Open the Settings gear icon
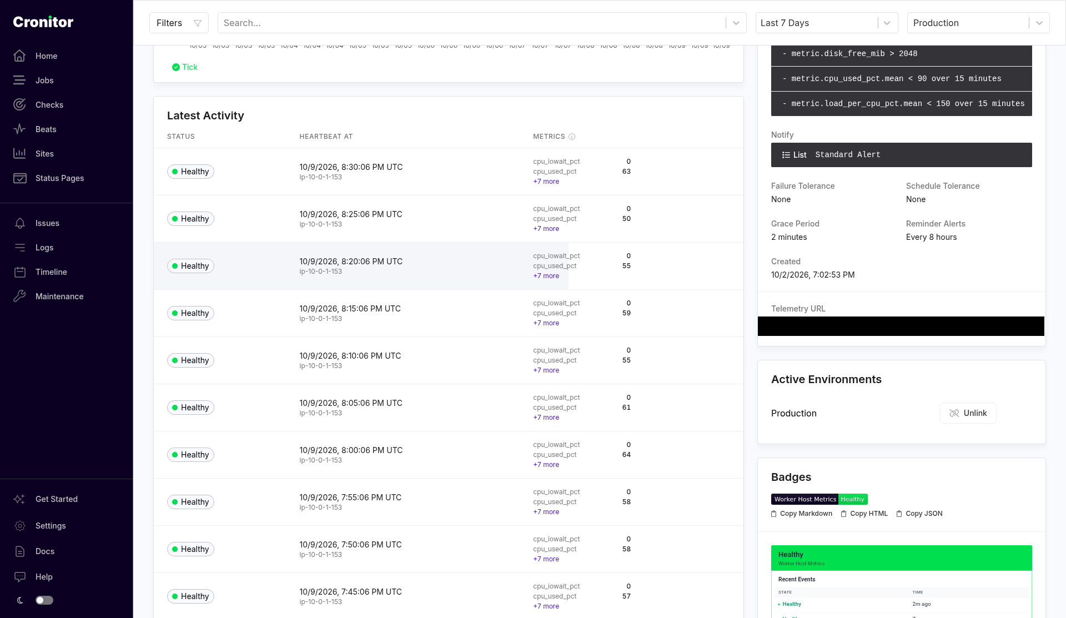Viewport: 1066px width, 618px height. (20, 526)
